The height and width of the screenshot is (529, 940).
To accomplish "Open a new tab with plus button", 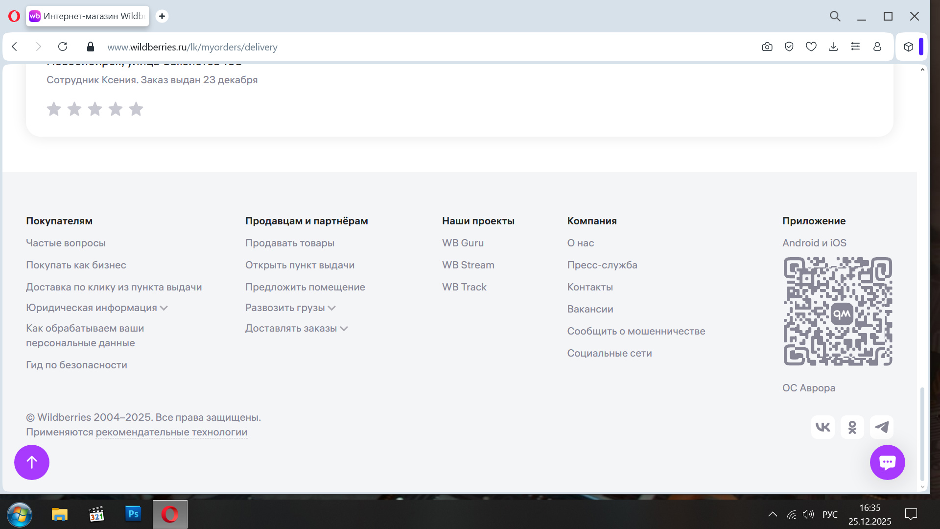I will (162, 16).
